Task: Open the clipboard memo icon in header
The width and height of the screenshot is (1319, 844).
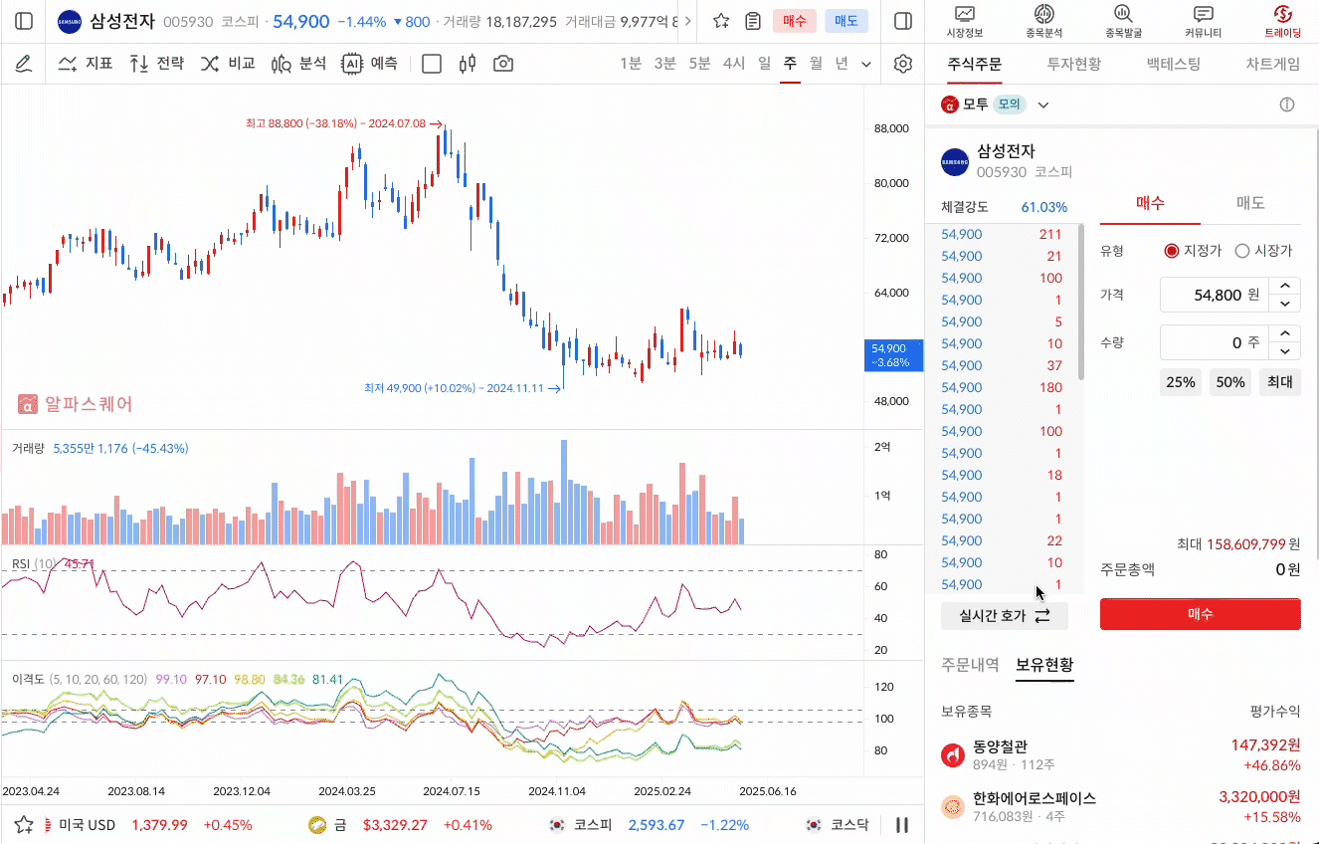Action: [753, 21]
